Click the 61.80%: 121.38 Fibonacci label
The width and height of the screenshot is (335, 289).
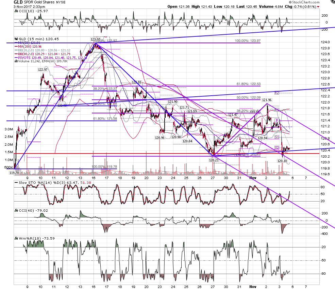point(105,119)
